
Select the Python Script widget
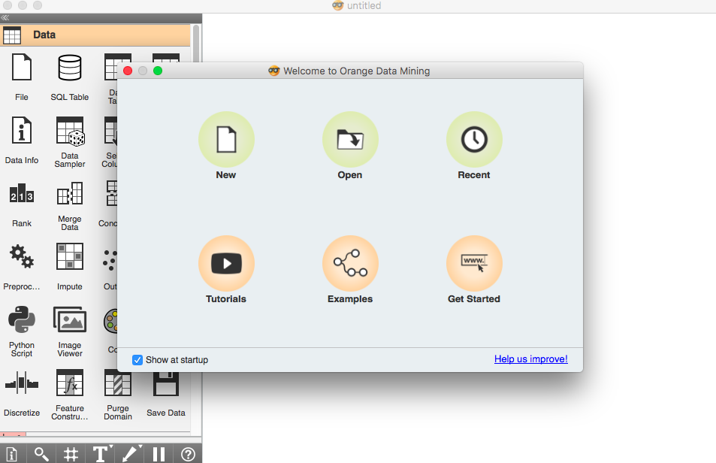coord(22,331)
